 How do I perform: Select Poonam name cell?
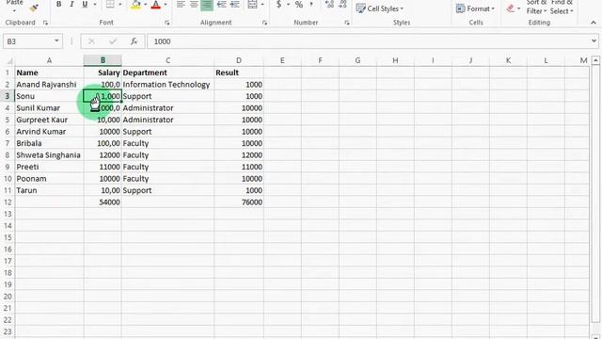point(49,179)
